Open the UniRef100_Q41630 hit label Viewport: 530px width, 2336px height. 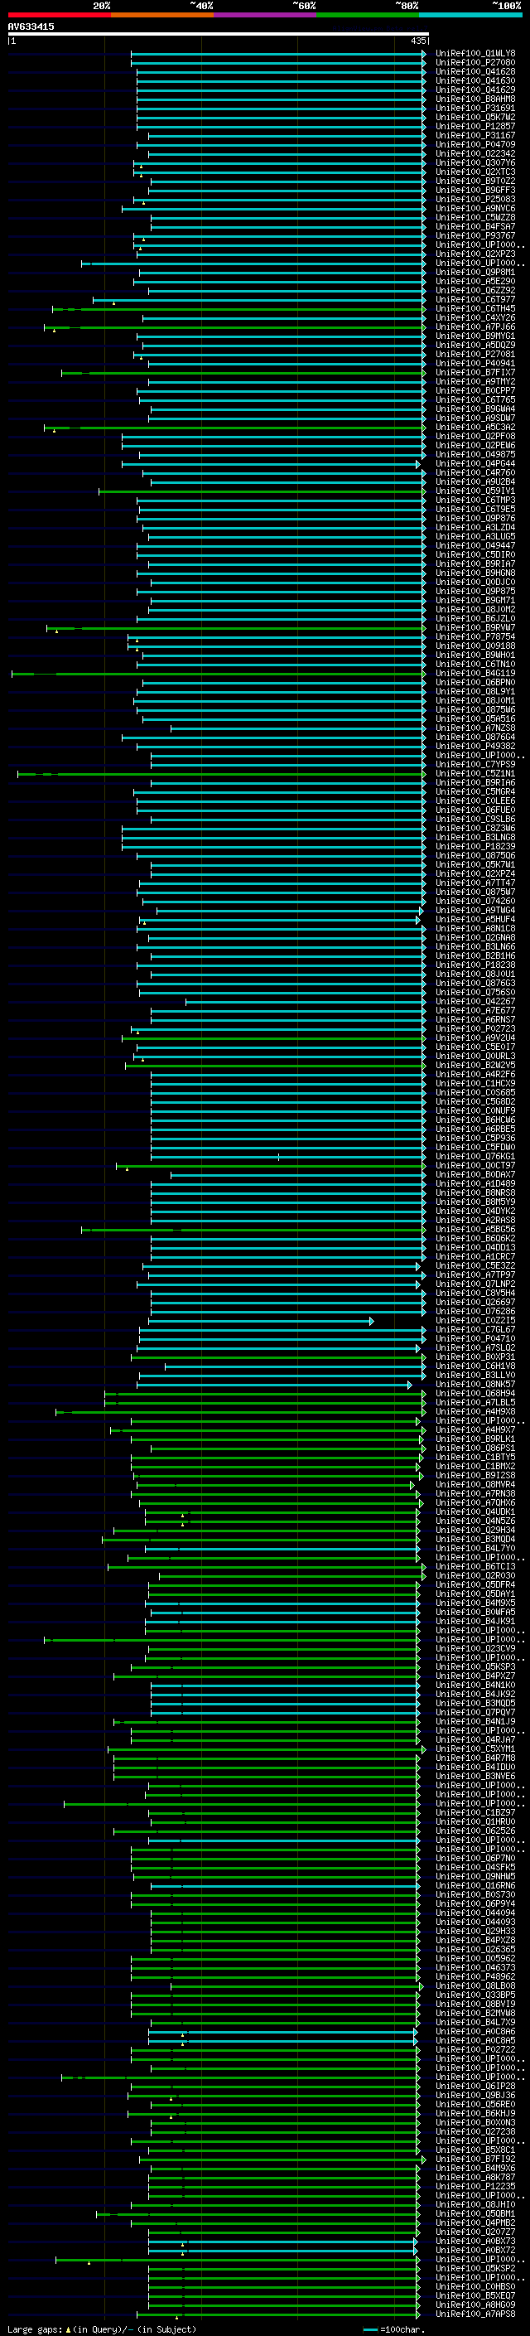[475, 80]
